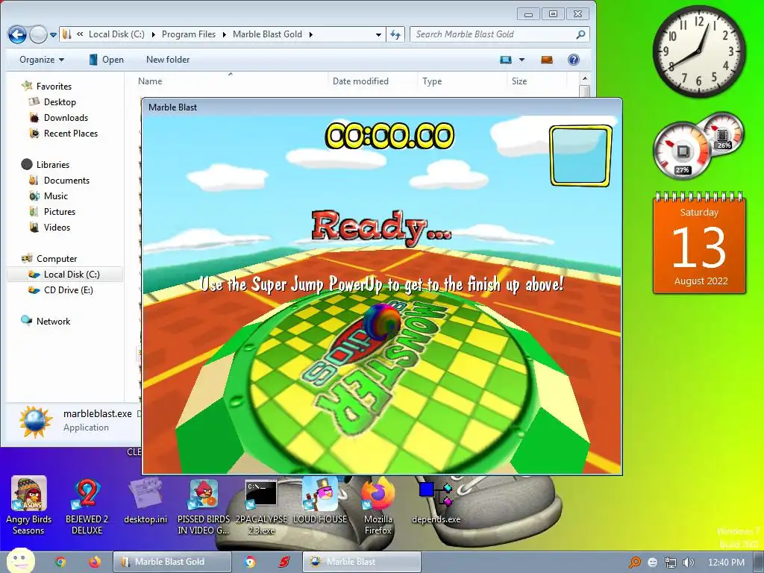
Task: Open the recent pages dropdown arrow
Action: click(x=53, y=35)
